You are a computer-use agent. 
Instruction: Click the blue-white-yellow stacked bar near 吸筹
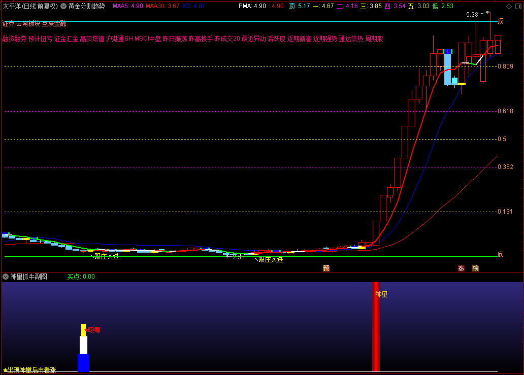click(84, 347)
